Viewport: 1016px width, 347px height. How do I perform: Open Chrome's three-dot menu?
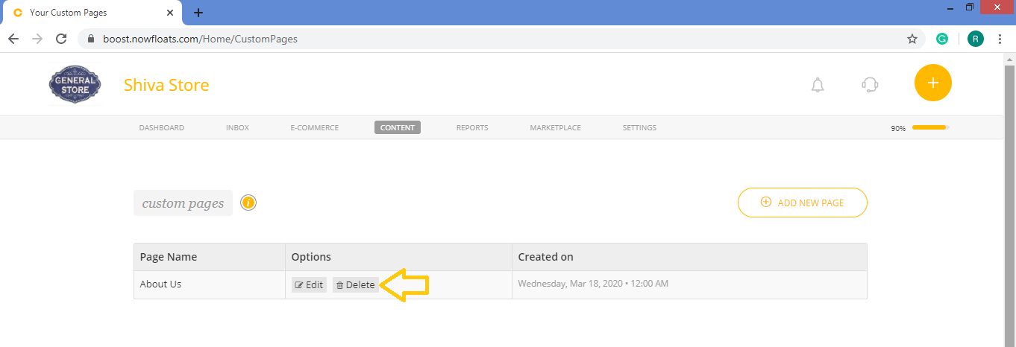pyautogui.click(x=1000, y=39)
